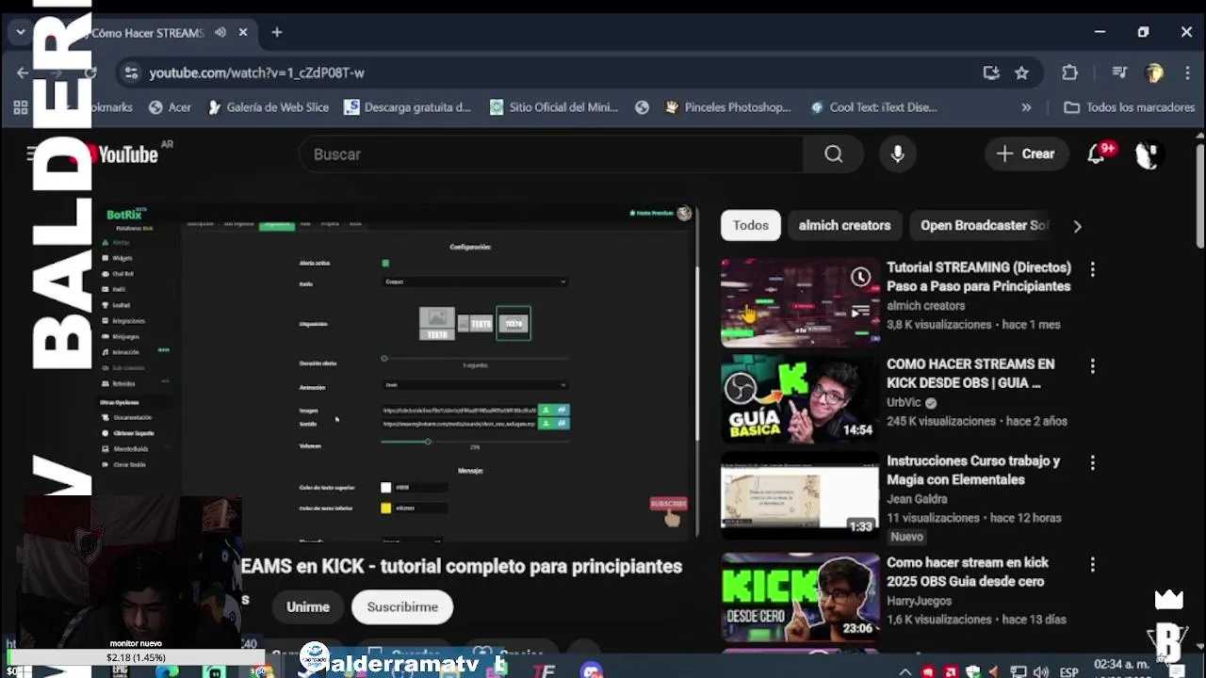Open the media control icon in toolbar

point(1119,73)
